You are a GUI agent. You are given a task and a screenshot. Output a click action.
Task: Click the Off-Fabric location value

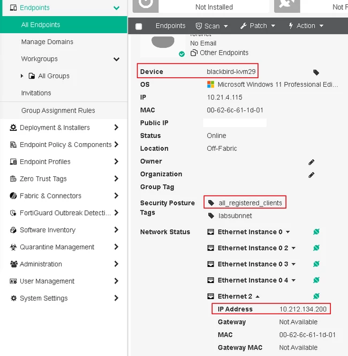point(222,149)
